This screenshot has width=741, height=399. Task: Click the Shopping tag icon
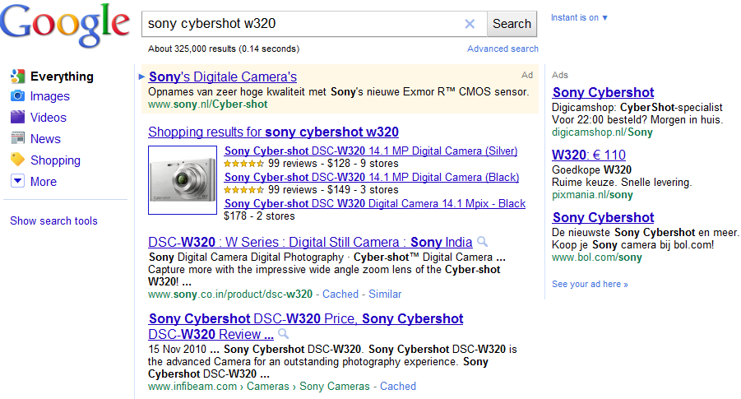pos(17,160)
